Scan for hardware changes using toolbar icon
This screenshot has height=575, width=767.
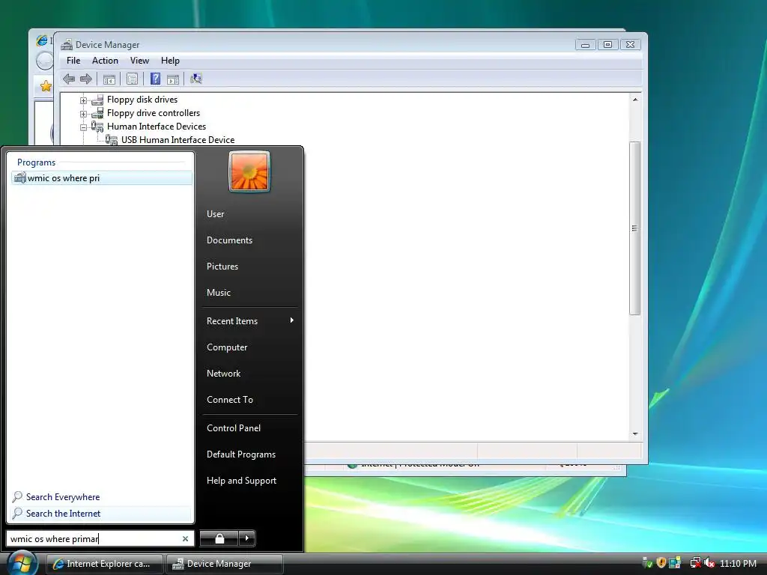pyautogui.click(x=196, y=79)
